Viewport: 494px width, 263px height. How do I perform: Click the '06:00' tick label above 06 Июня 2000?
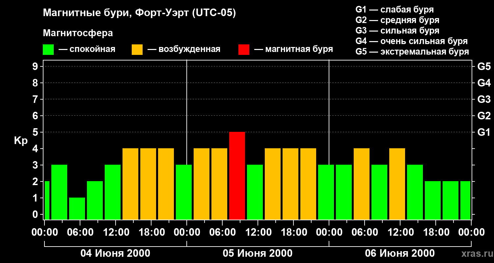point(364,232)
